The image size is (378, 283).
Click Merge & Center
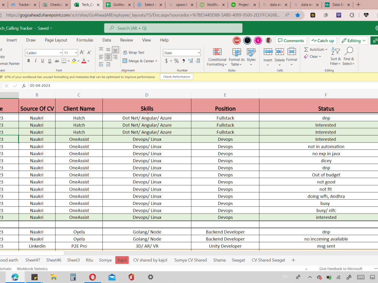pyautogui.click(x=140, y=61)
